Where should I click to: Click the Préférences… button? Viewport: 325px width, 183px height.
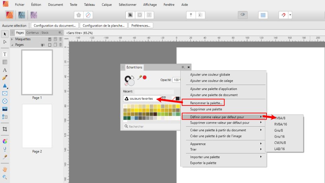(141, 26)
